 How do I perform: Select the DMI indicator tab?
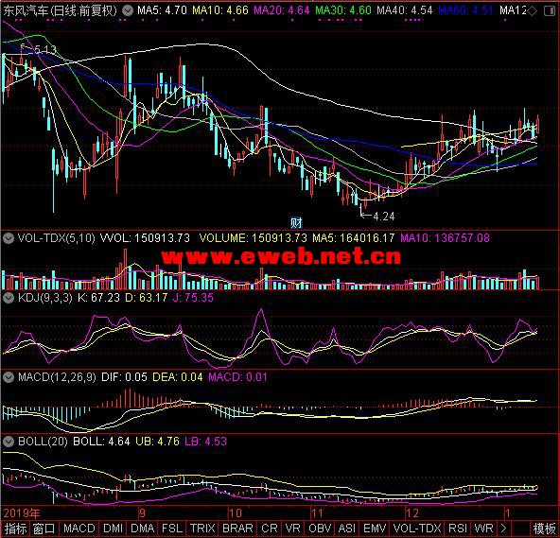coord(113,529)
